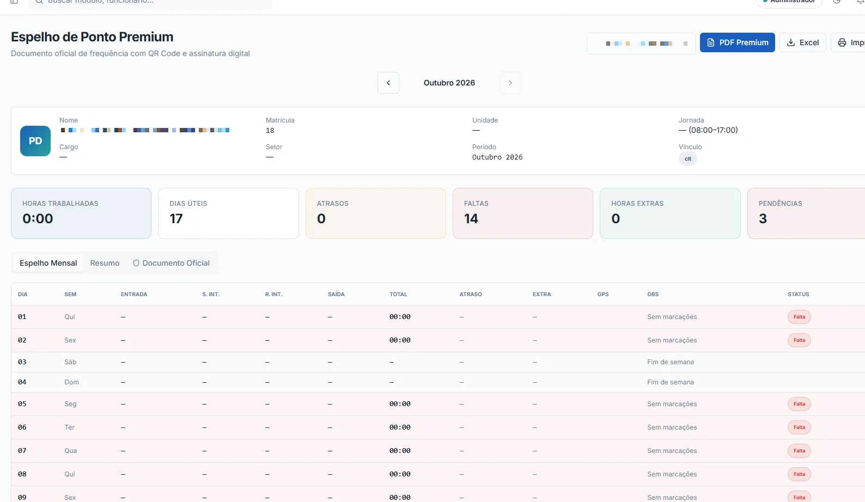Click the ATRASO column header
The width and height of the screenshot is (865, 502).
pos(471,294)
